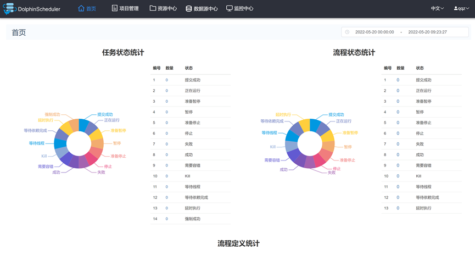Open the 首页 menu item
Viewport: 475px width, 255px height.
[87, 8]
